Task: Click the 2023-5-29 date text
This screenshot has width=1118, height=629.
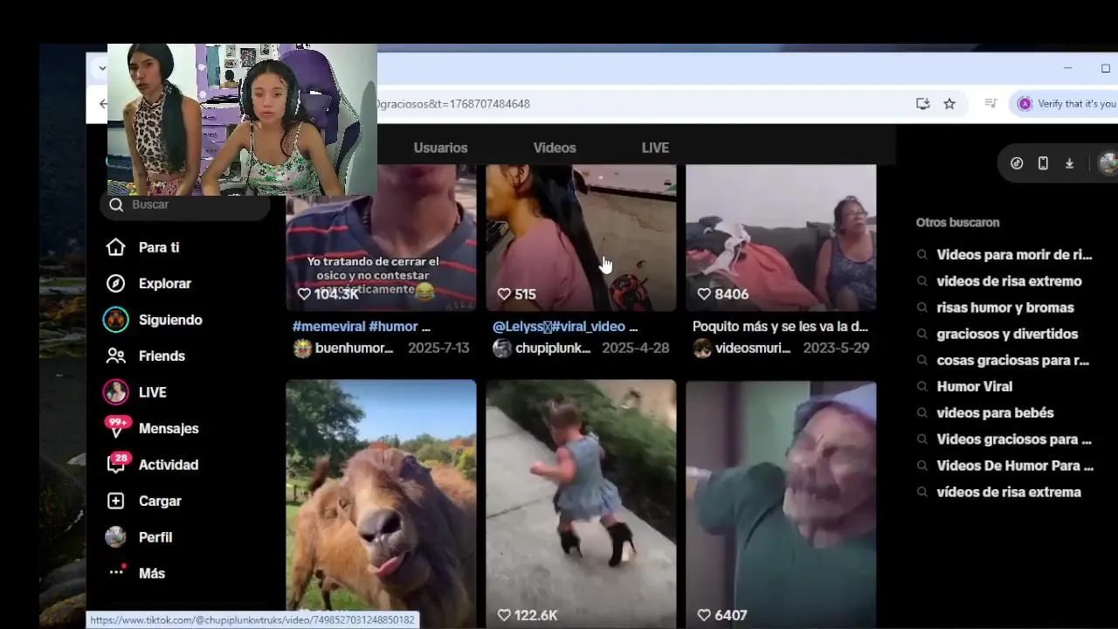Action: coord(835,348)
